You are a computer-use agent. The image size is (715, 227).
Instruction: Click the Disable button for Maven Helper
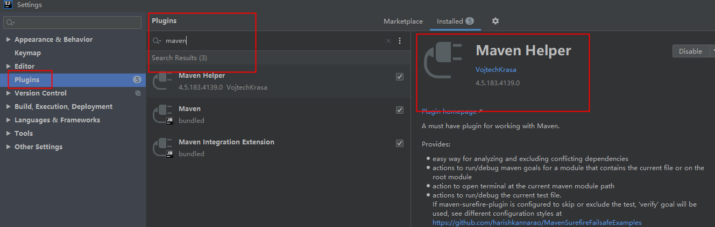point(691,52)
